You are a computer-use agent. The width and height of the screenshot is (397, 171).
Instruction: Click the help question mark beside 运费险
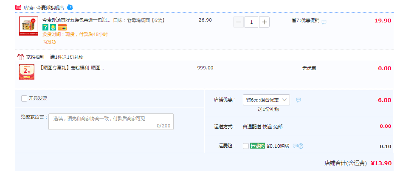click(301, 146)
